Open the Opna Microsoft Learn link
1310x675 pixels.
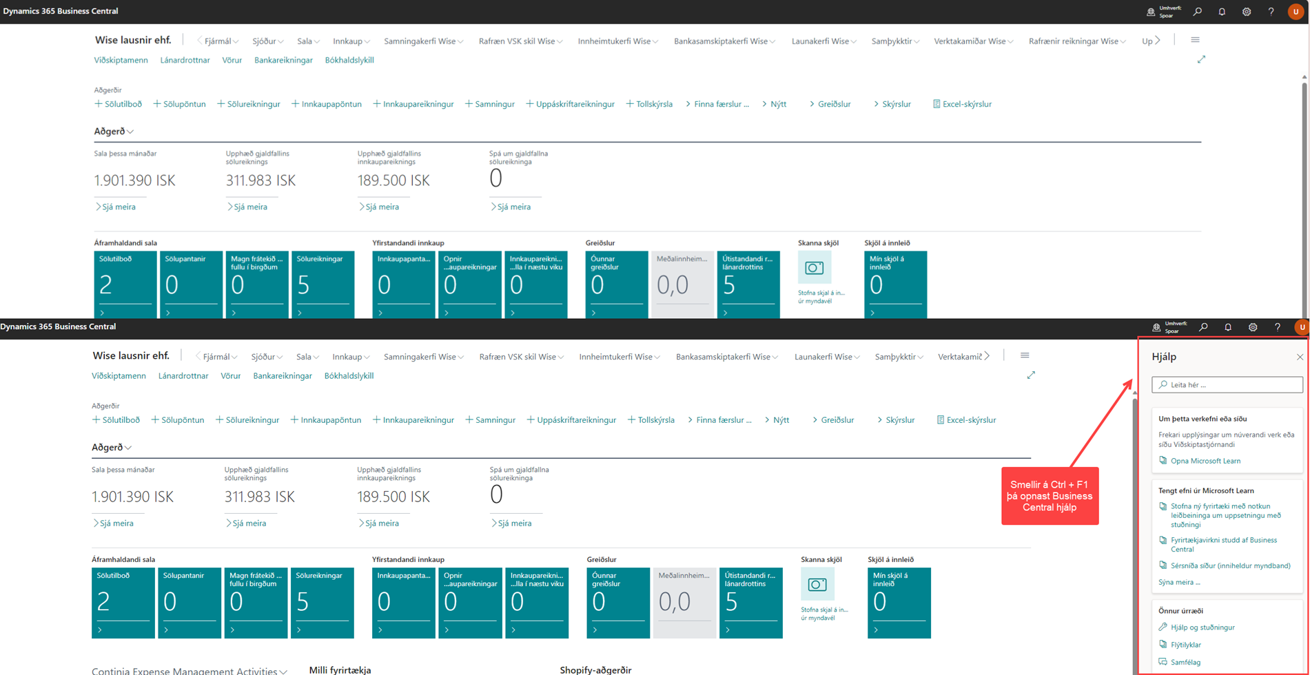[x=1205, y=461]
